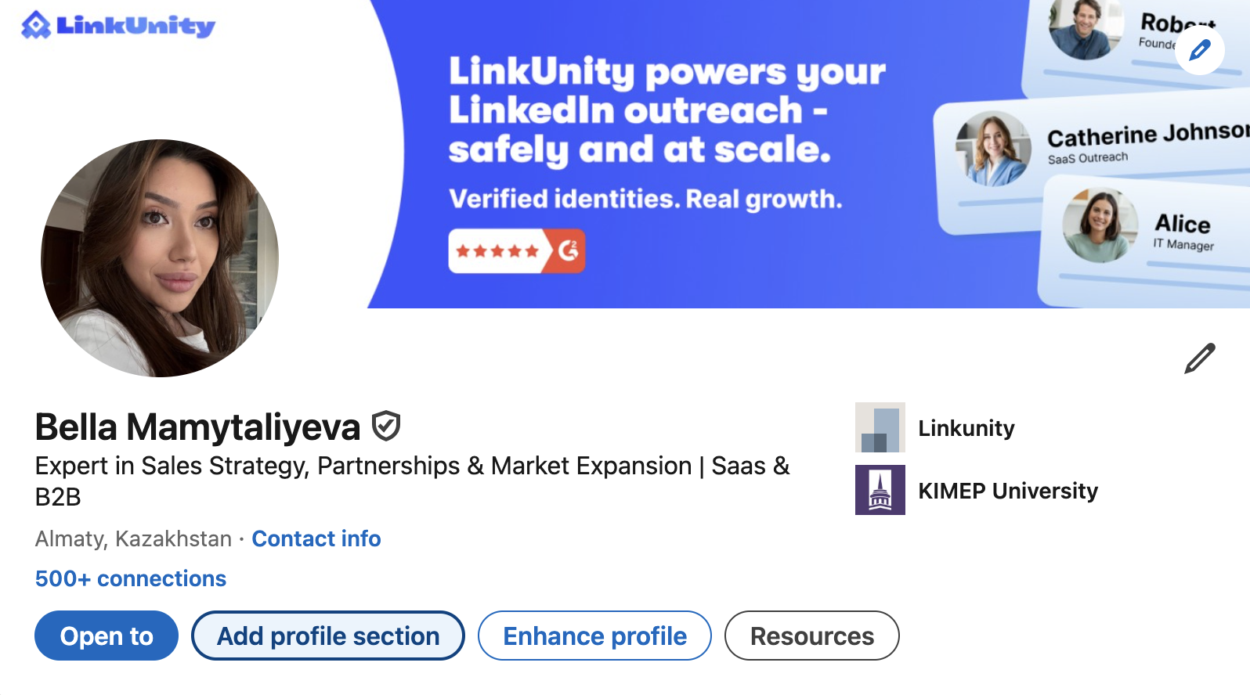Click the verification shield badge beside the name
Image resolution: width=1250 pixels, height=695 pixels.
coord(386,427)
